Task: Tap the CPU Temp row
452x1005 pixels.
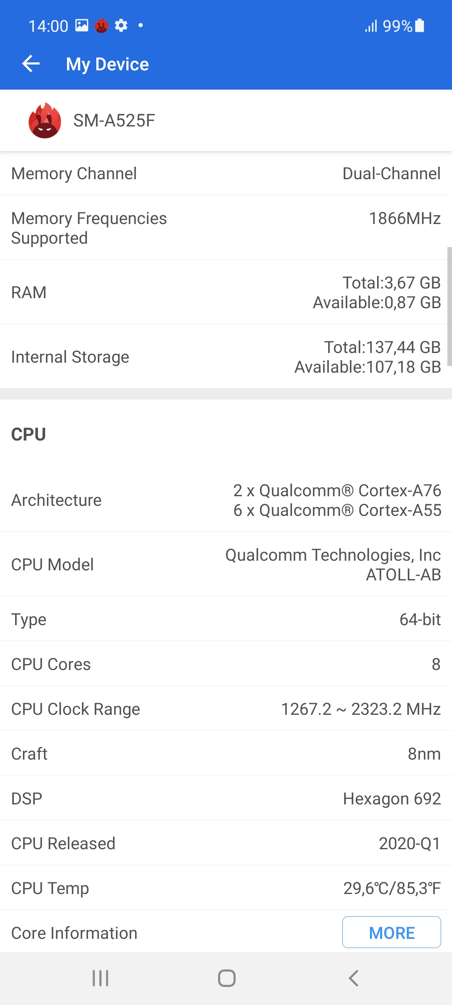Action: coord(226,888)
